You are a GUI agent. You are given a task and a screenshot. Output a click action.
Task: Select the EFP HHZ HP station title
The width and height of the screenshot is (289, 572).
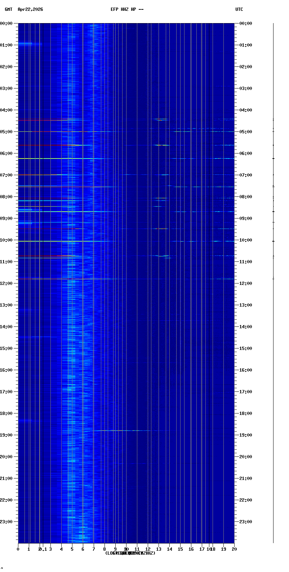point(127,9)
